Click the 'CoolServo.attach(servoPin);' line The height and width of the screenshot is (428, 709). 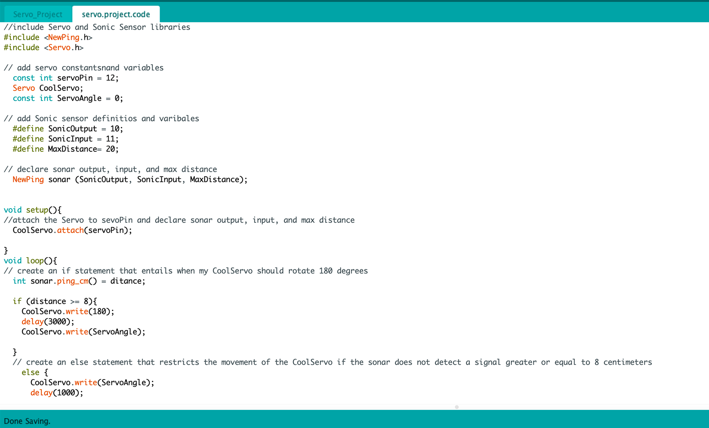[72, 230]
